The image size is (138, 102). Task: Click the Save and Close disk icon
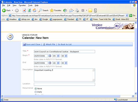pyautogui.click(x=24, y=44)
